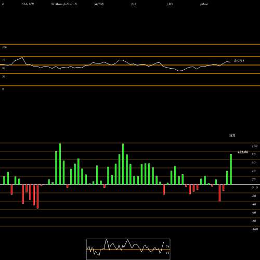260x260 pixels.
Task: Click the 'SI MunafaSutraR' header text
Action: click(x=64, y=4)
